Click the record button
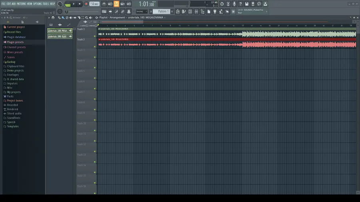The width and height of the screenshot is (360, 202). [86, 4]
